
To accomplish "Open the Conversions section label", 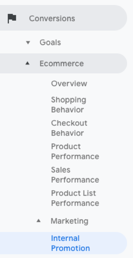I will [x=52, y=18].
